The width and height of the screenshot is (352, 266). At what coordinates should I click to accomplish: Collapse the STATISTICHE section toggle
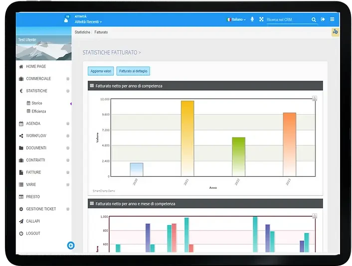pos(68,91)
